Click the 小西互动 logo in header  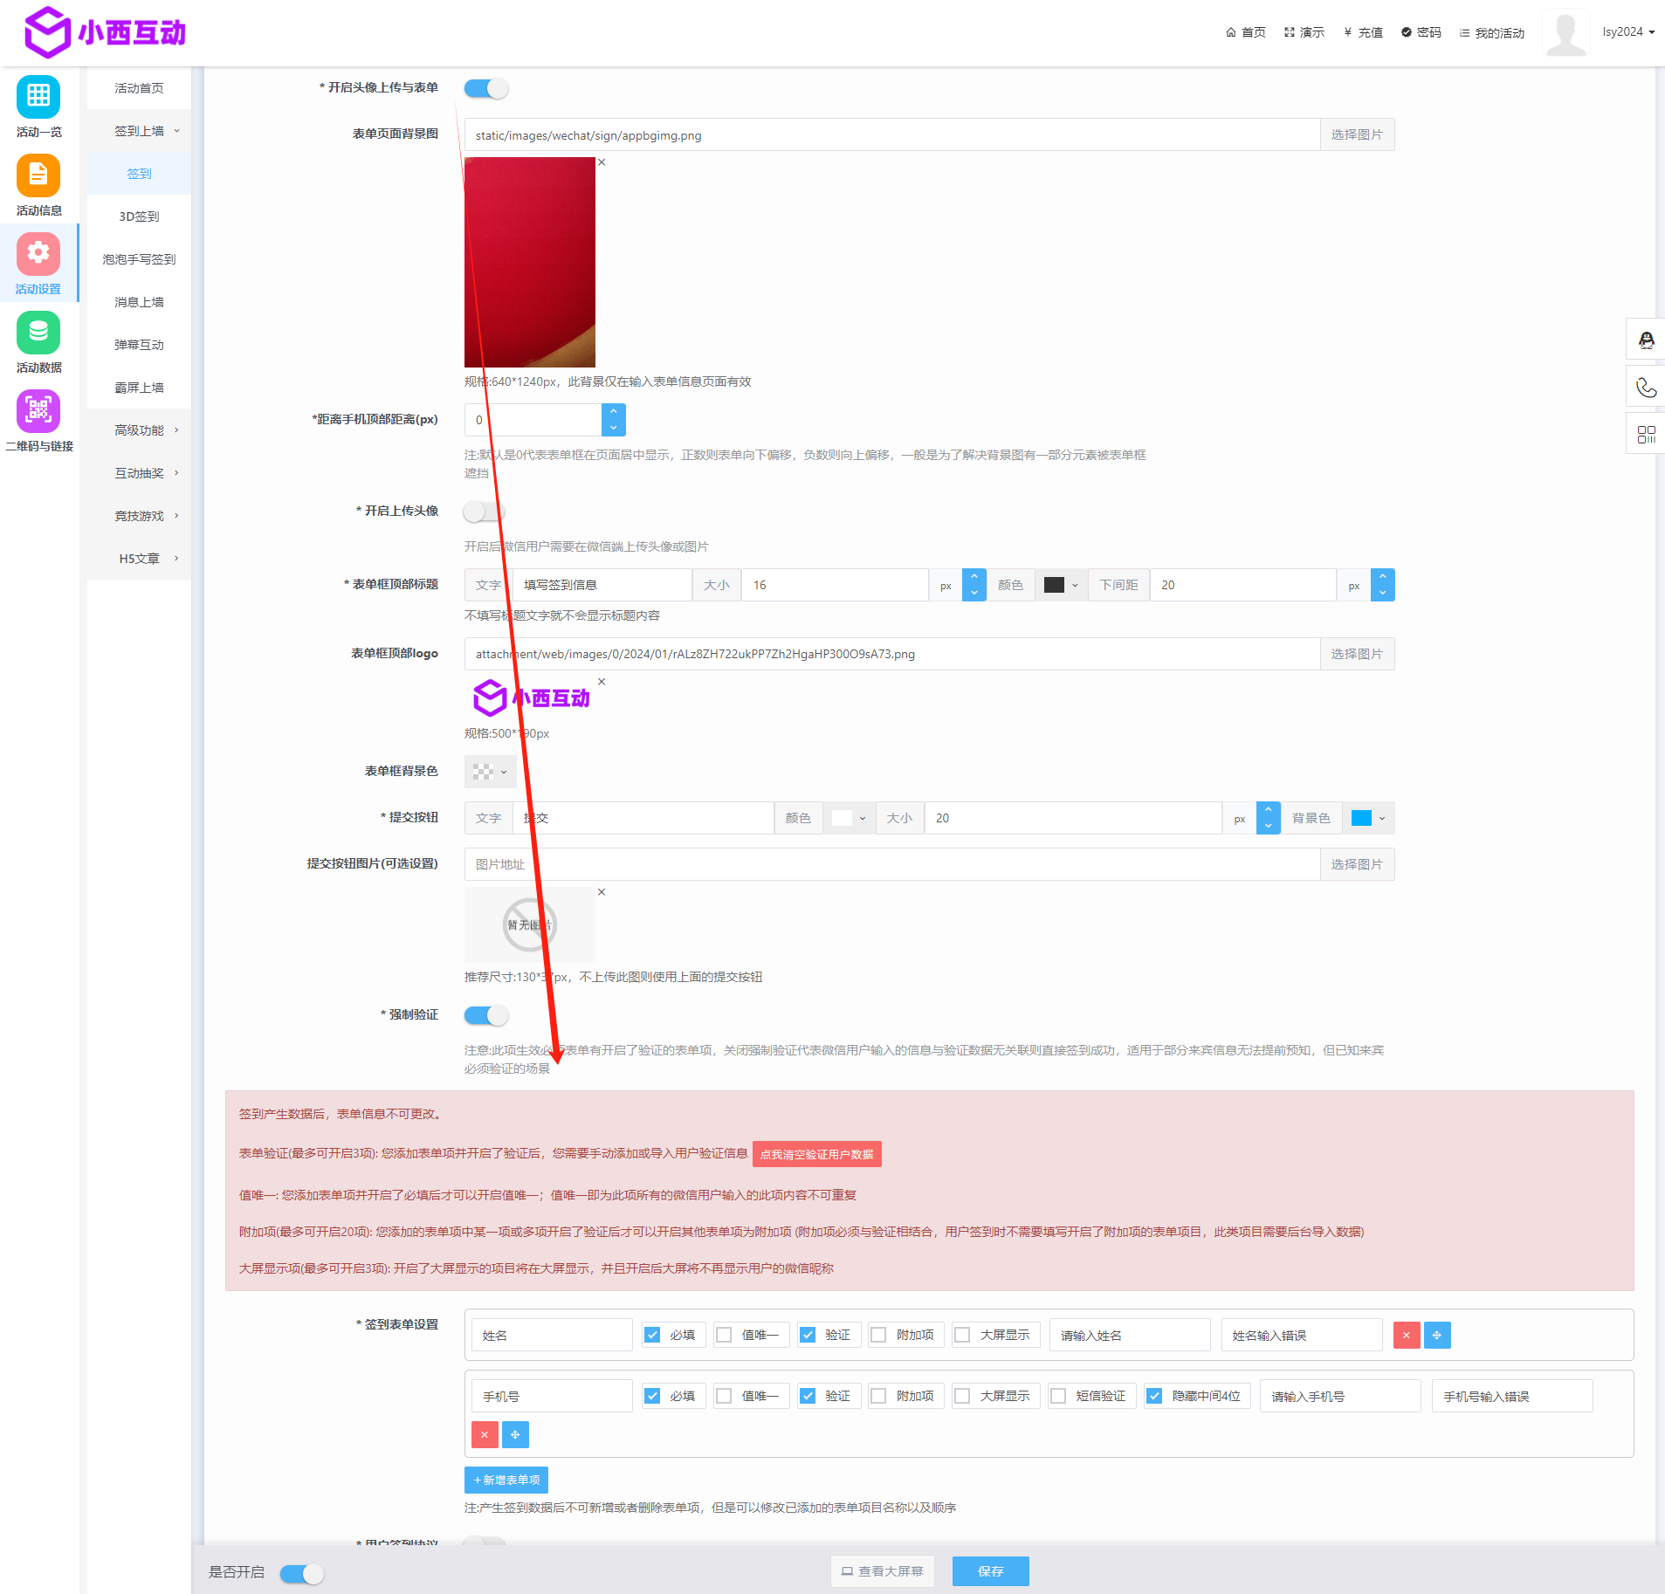105,32
